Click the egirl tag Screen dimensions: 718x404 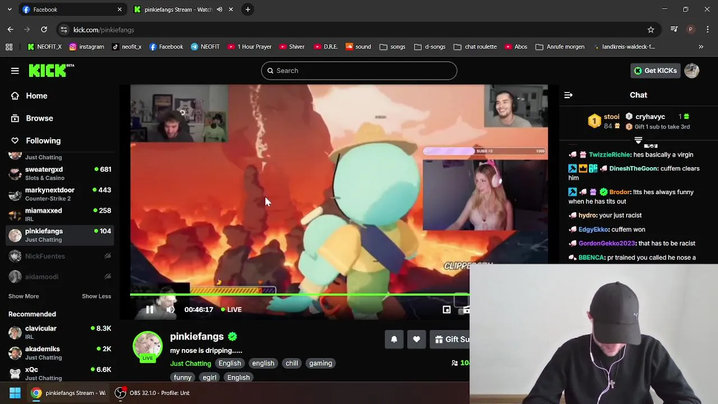209,378
